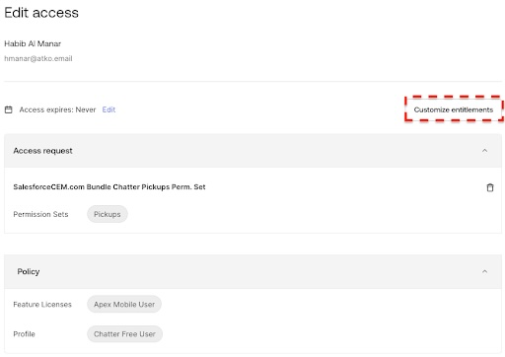505x357 pixels.
Task: Click the hmanar@atko.email address text
Action: pyautogui.click(x=38, y=58)
